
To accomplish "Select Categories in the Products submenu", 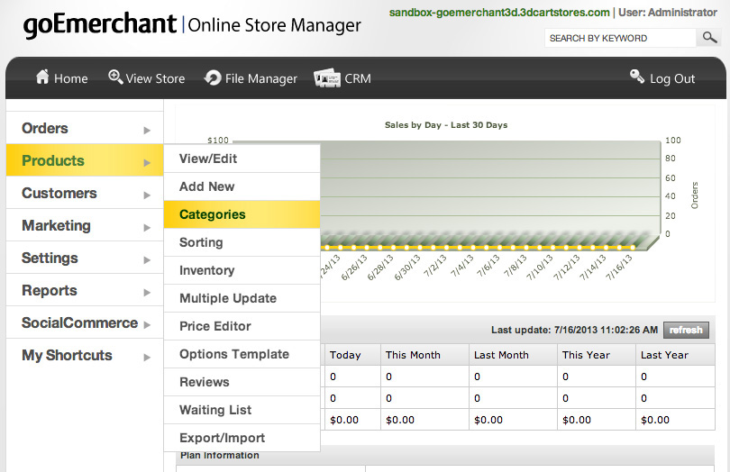I will tap(242, 214).
